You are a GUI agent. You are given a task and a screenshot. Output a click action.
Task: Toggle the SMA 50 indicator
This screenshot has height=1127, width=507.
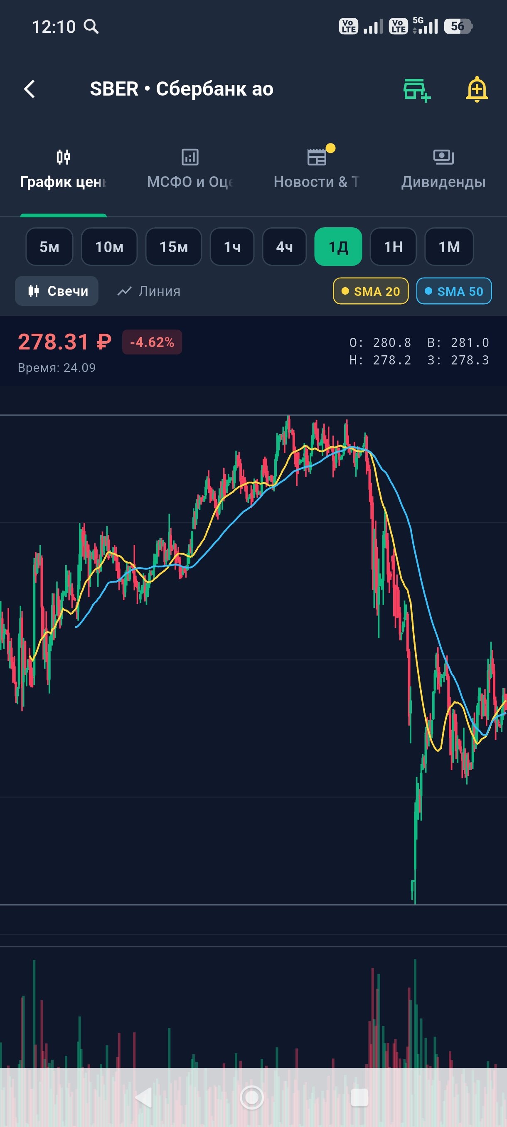[x=454, y=291]
